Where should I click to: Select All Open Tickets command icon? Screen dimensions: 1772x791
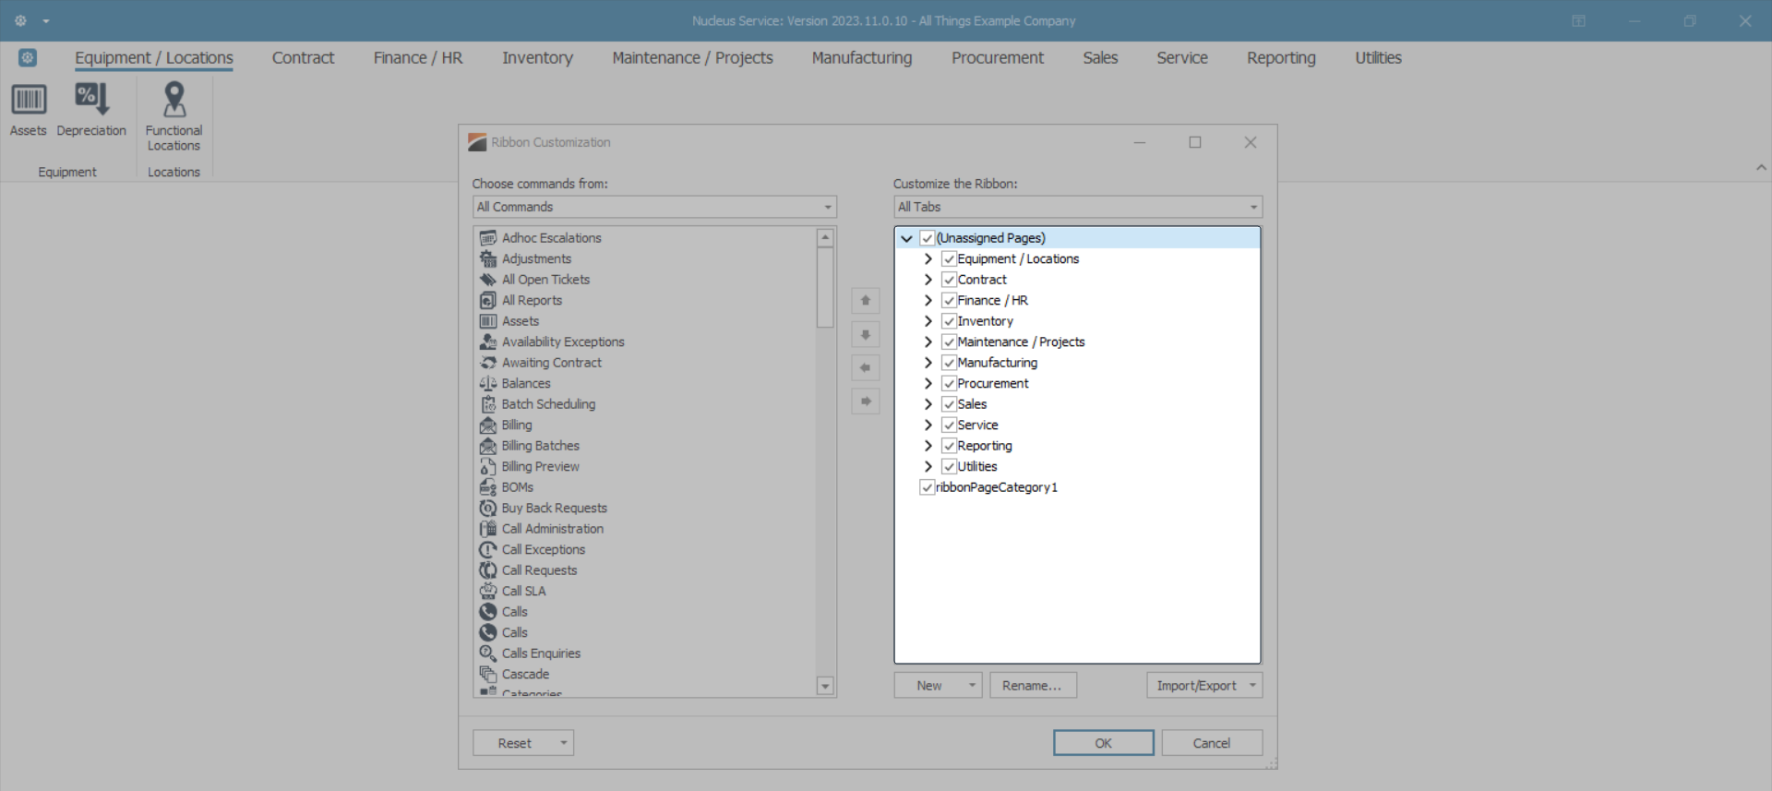488,280
